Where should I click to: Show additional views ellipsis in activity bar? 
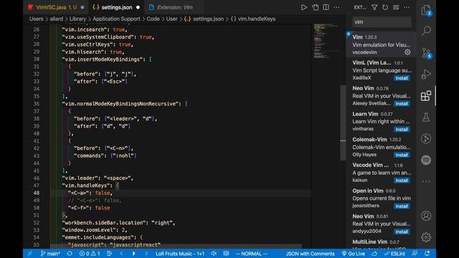(426, 181)
